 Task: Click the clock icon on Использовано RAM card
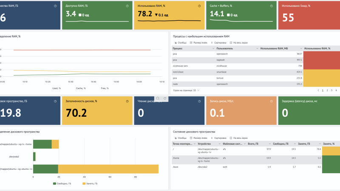click(x=199, y=6)
